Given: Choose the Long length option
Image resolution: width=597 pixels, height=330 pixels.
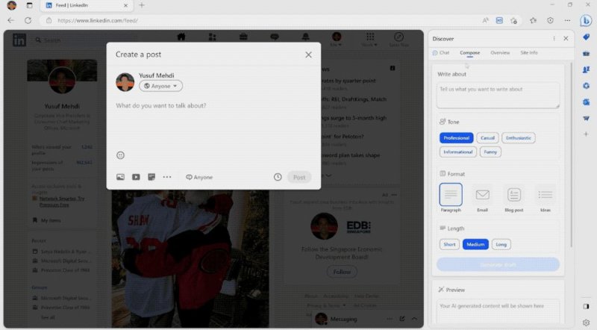Looking at the screenshot, I should click(501, 244).
